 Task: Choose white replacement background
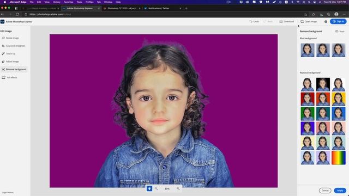339,84
